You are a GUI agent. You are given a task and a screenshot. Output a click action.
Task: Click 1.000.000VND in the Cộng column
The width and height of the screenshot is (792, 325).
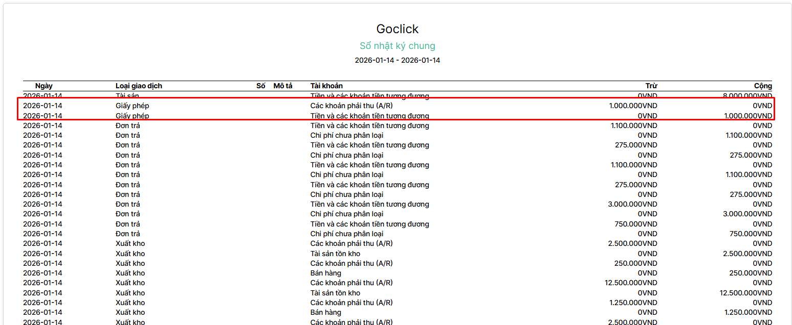747,116
